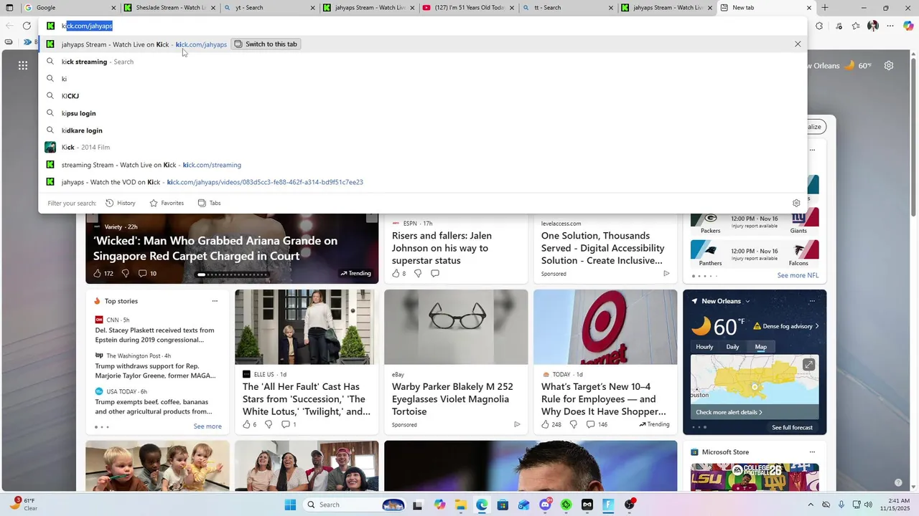Open comments on the Jalen Johnson article
The image size is (919, 516).
coord(435,273)
